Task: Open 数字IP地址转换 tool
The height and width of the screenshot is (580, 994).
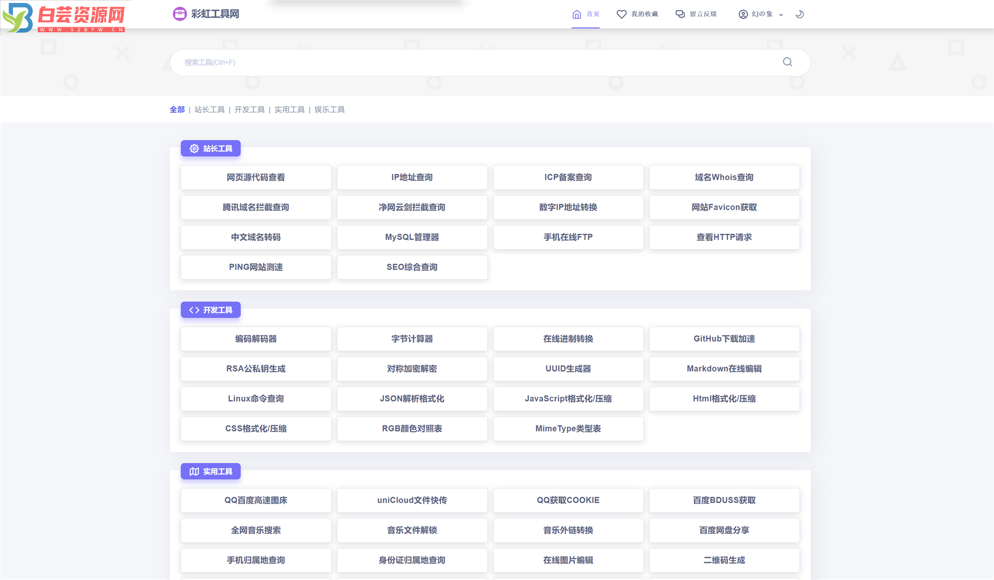Action: click(x=568, y=207)
